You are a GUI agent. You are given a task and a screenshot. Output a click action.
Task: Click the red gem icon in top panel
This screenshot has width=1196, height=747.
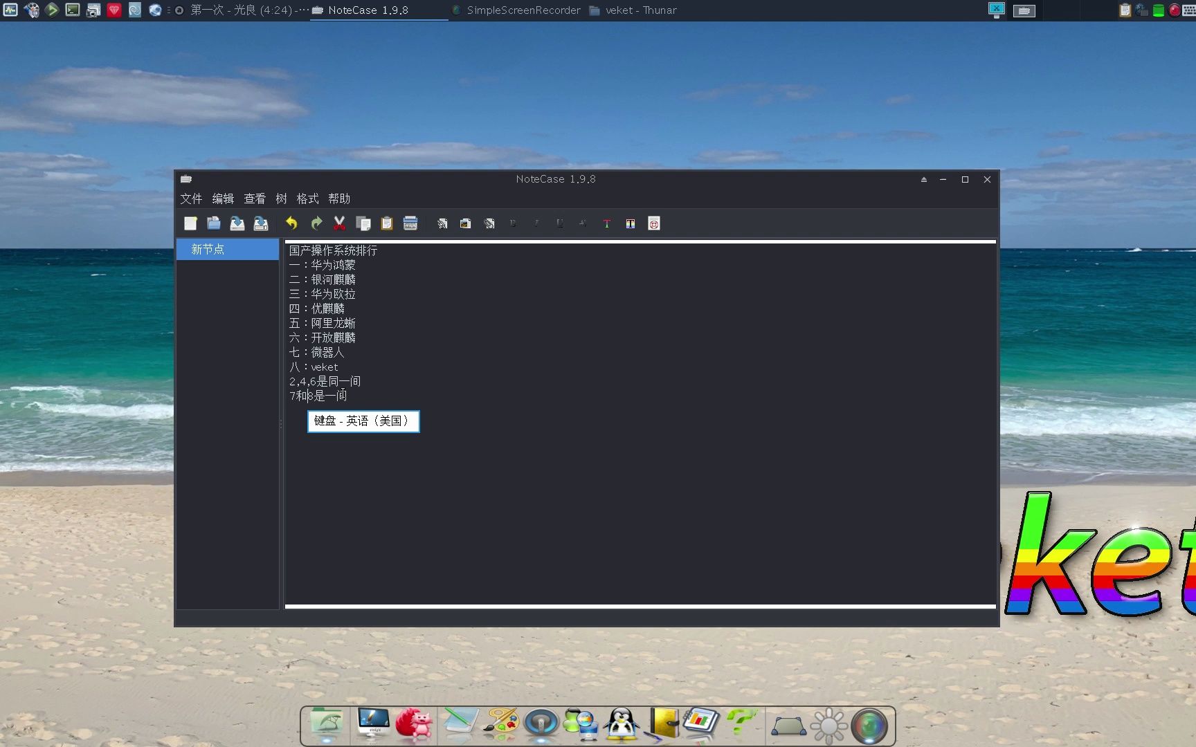[x=114, y=10]
